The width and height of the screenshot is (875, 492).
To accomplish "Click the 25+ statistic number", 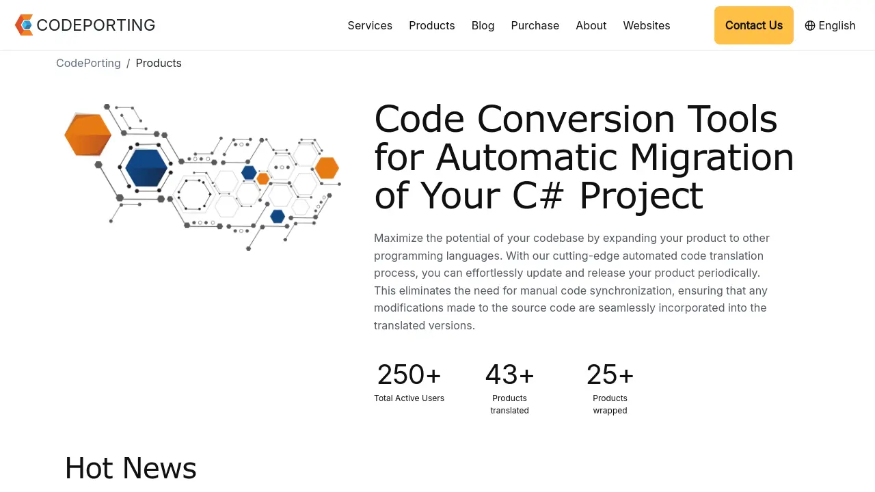I will point(610,374).
